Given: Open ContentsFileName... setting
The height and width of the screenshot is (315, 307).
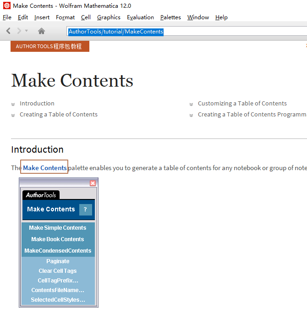Looking at the screenshot, I should pyautogui.click(x=58, y=290).
